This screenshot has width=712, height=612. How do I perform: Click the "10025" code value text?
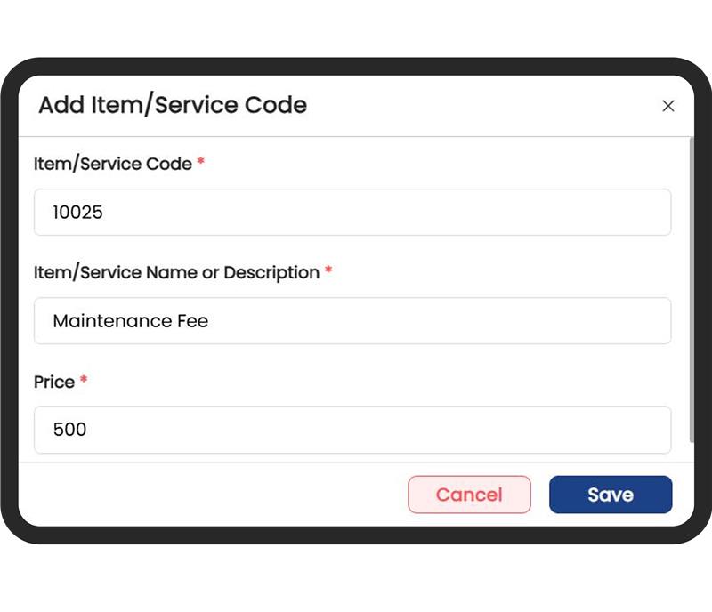pyautogui.click(x=78, y=213)
